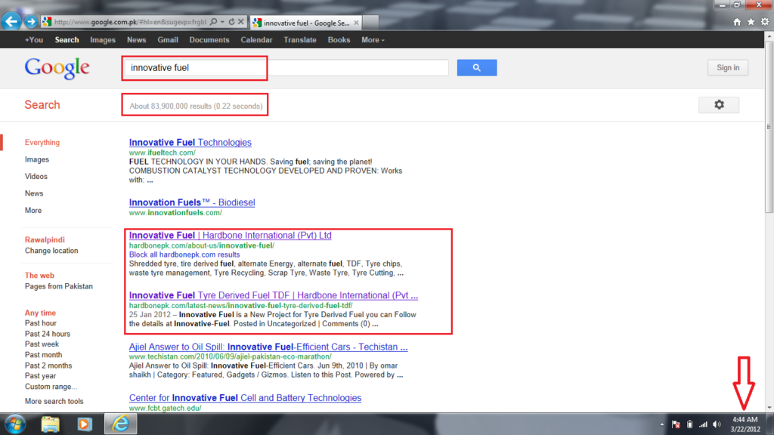The height and width of the screenshot is (435, 774).
Task: Open address bar dropdown arrow
Action: click(x=222, y=22)
